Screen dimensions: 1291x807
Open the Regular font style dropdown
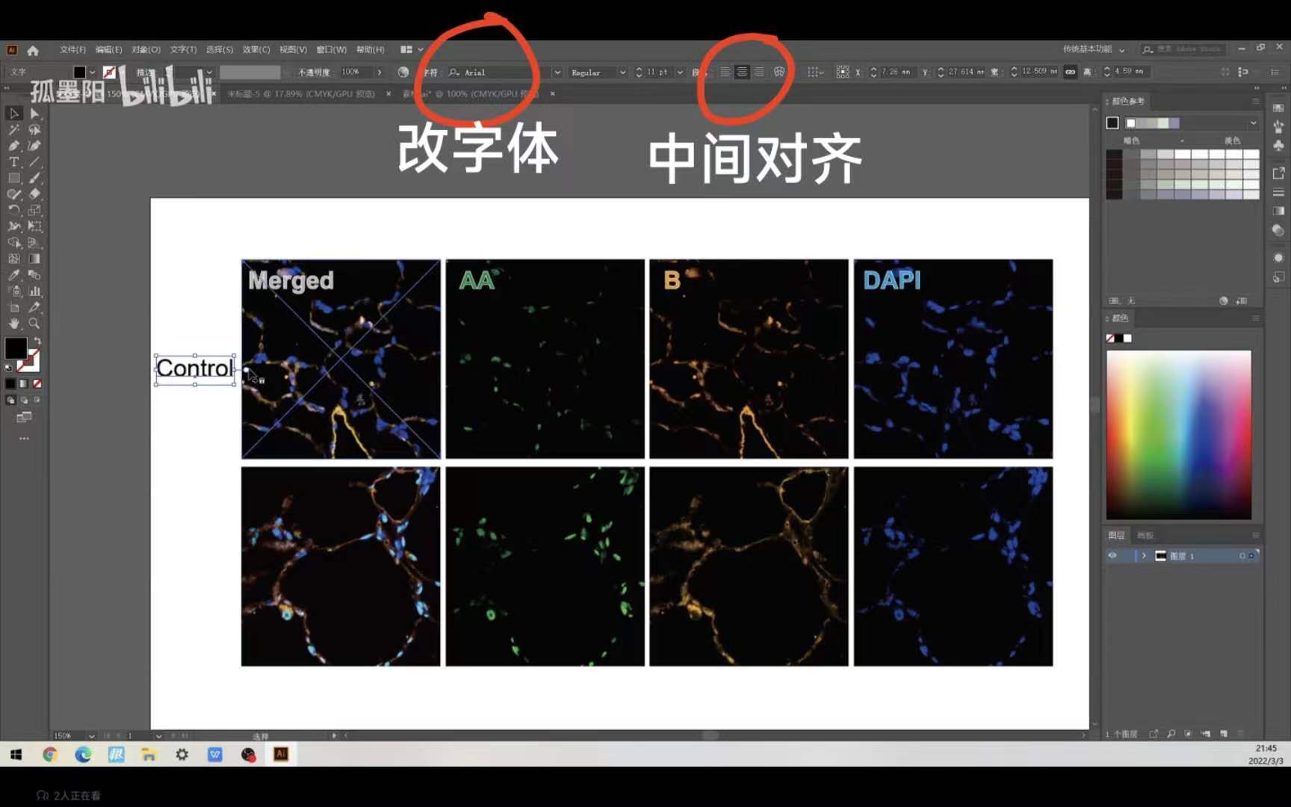622,72
